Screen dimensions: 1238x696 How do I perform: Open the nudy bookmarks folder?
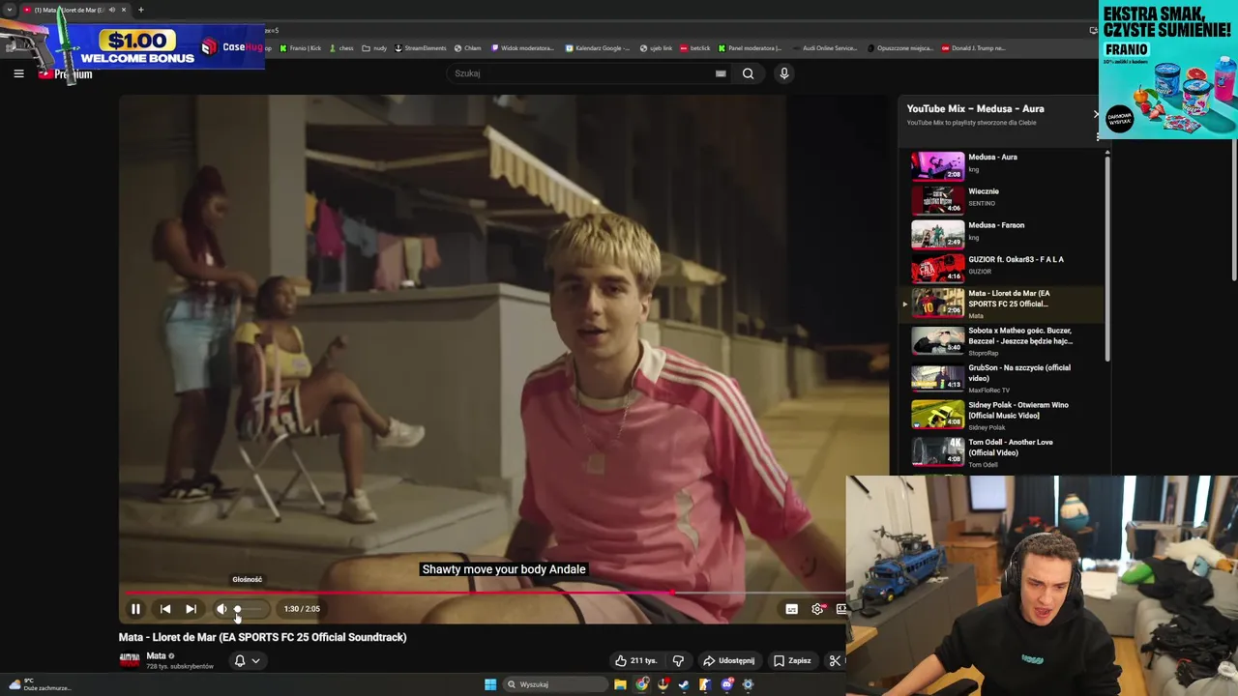click(x=374, y=48)
